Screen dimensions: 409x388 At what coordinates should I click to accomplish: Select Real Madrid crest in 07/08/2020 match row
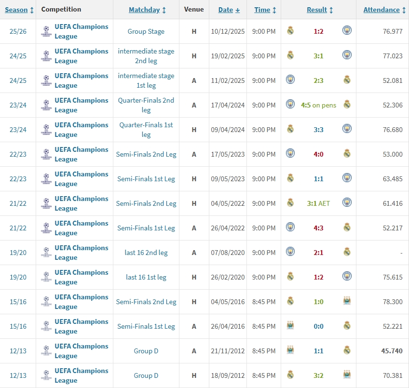(347, 252)
